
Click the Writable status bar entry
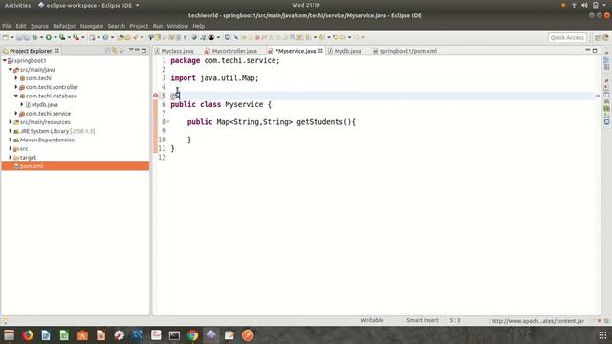click(372, 320)
